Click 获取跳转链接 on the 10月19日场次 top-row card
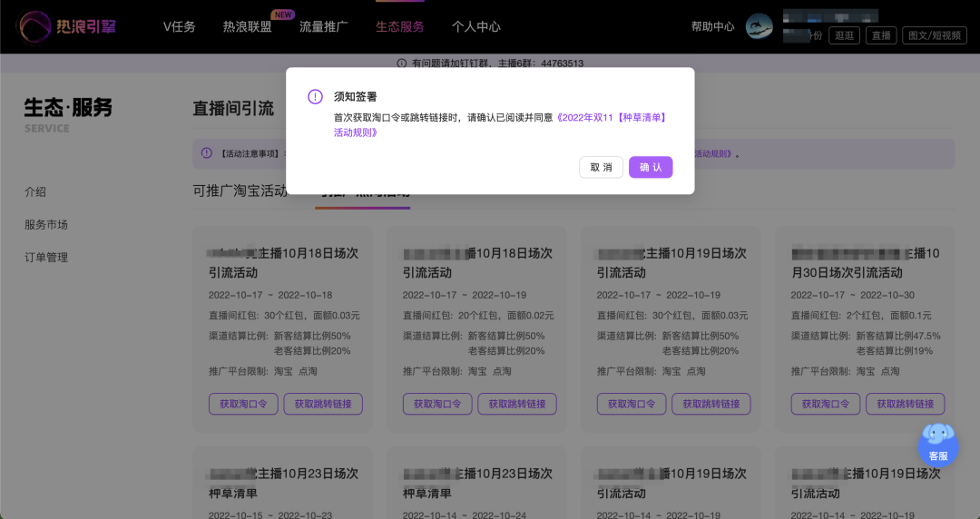 [711, 404]
